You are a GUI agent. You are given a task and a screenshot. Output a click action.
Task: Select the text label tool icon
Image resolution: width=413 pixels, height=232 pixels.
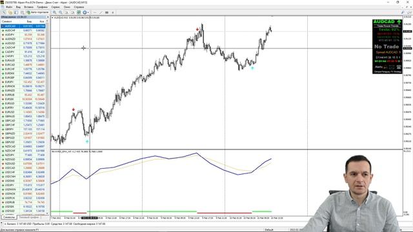click(113, 12)
